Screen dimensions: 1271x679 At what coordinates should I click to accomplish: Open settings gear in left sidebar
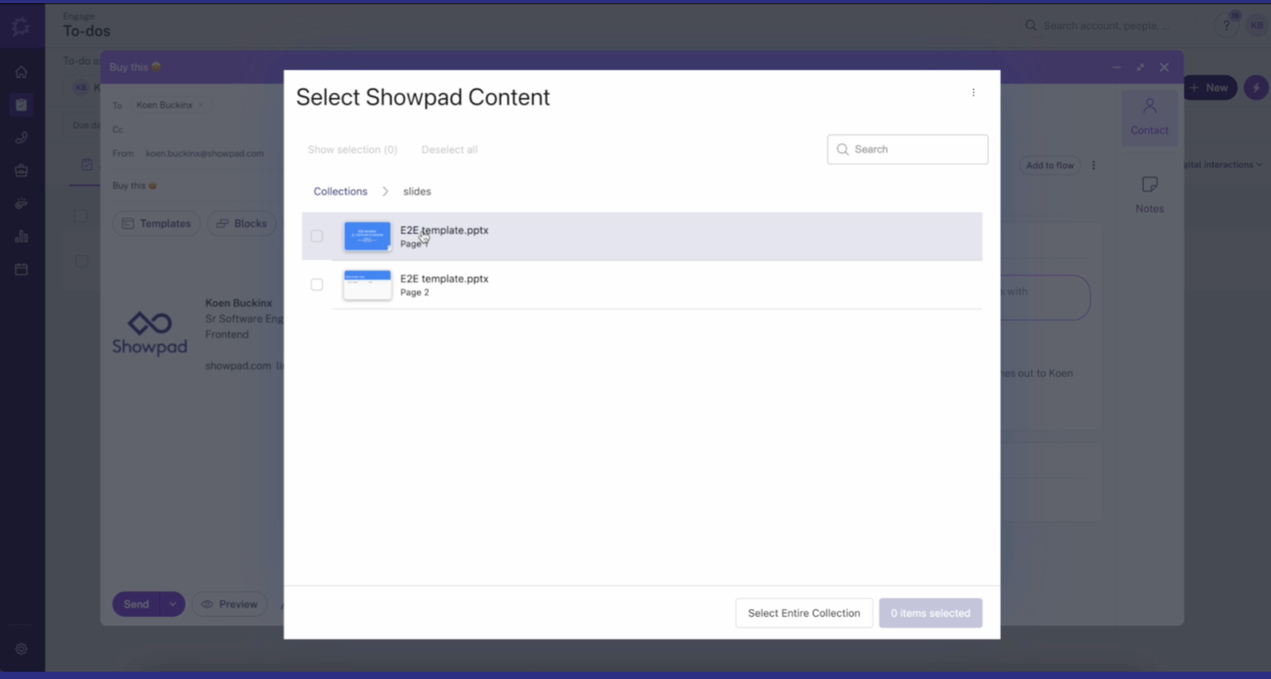[x=21, y=649]
